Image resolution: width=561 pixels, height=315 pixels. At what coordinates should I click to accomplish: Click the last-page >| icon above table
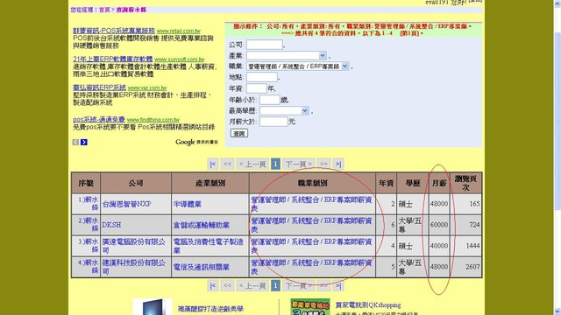pos(338,164)
